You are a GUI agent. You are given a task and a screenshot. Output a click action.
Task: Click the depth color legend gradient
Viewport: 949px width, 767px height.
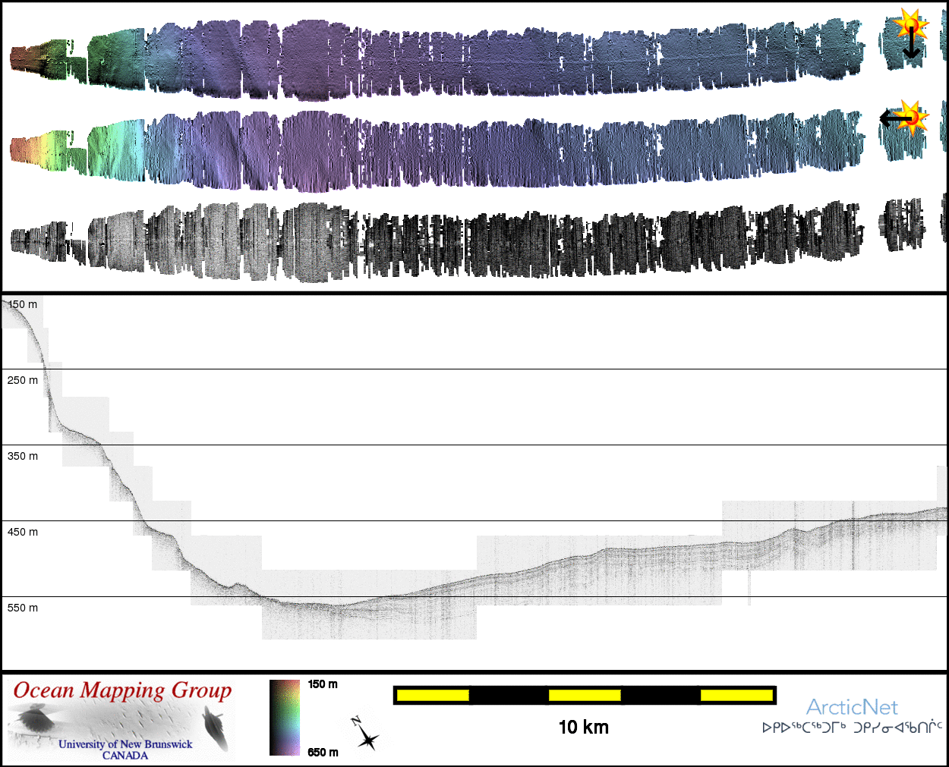[x=285, y=718]
